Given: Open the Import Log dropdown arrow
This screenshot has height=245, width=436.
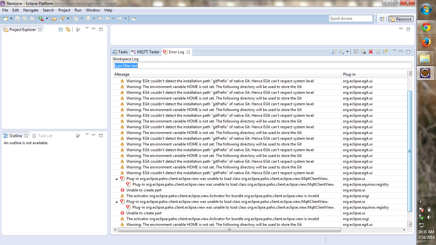Looking at the screenshot, I should (x=347, y=52).
